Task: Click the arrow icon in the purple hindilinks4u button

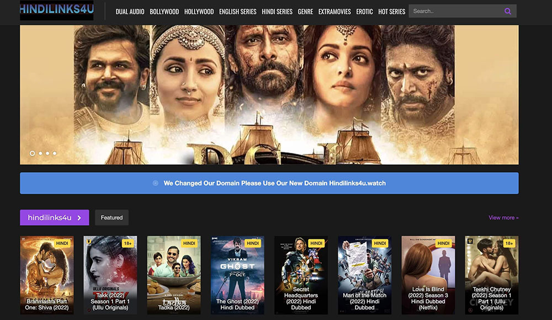Action: (78, 217)
